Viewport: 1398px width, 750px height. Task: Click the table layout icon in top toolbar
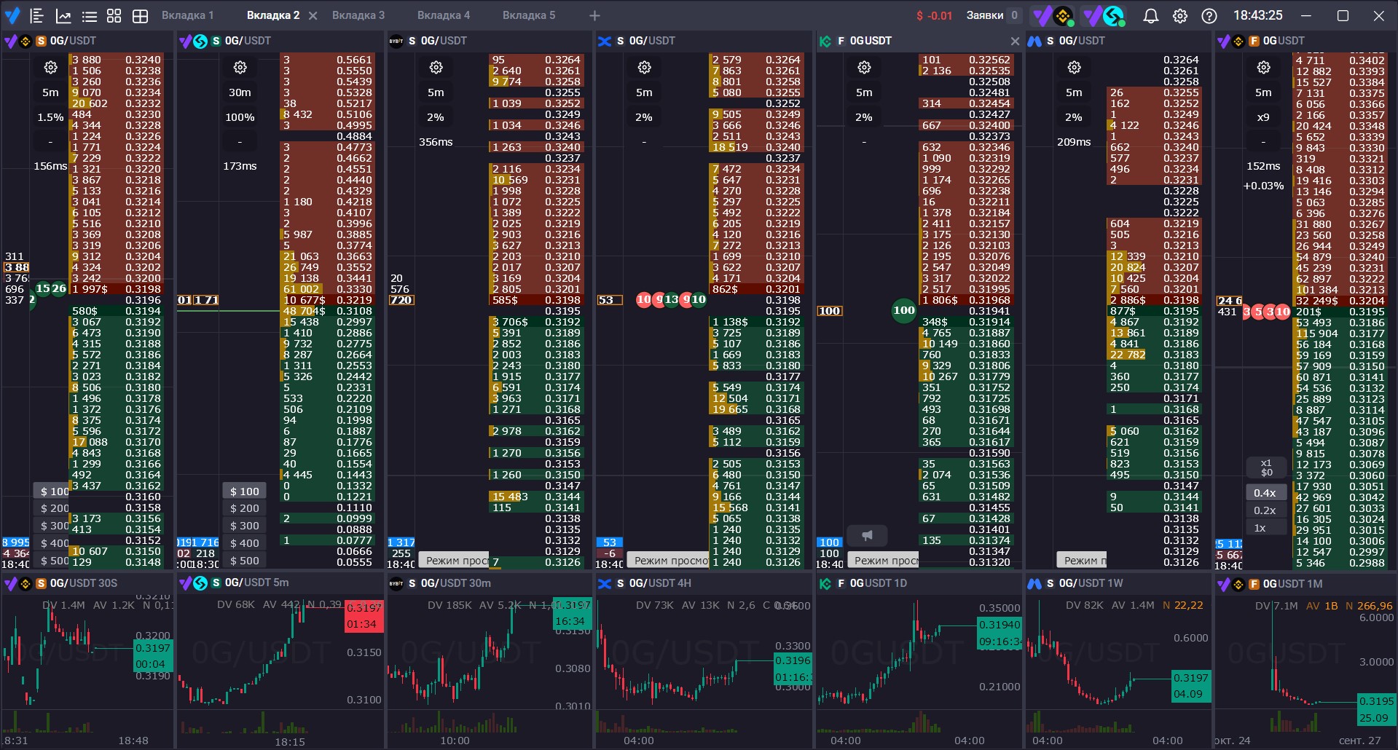pyautogui.click(x=140, y=16)
